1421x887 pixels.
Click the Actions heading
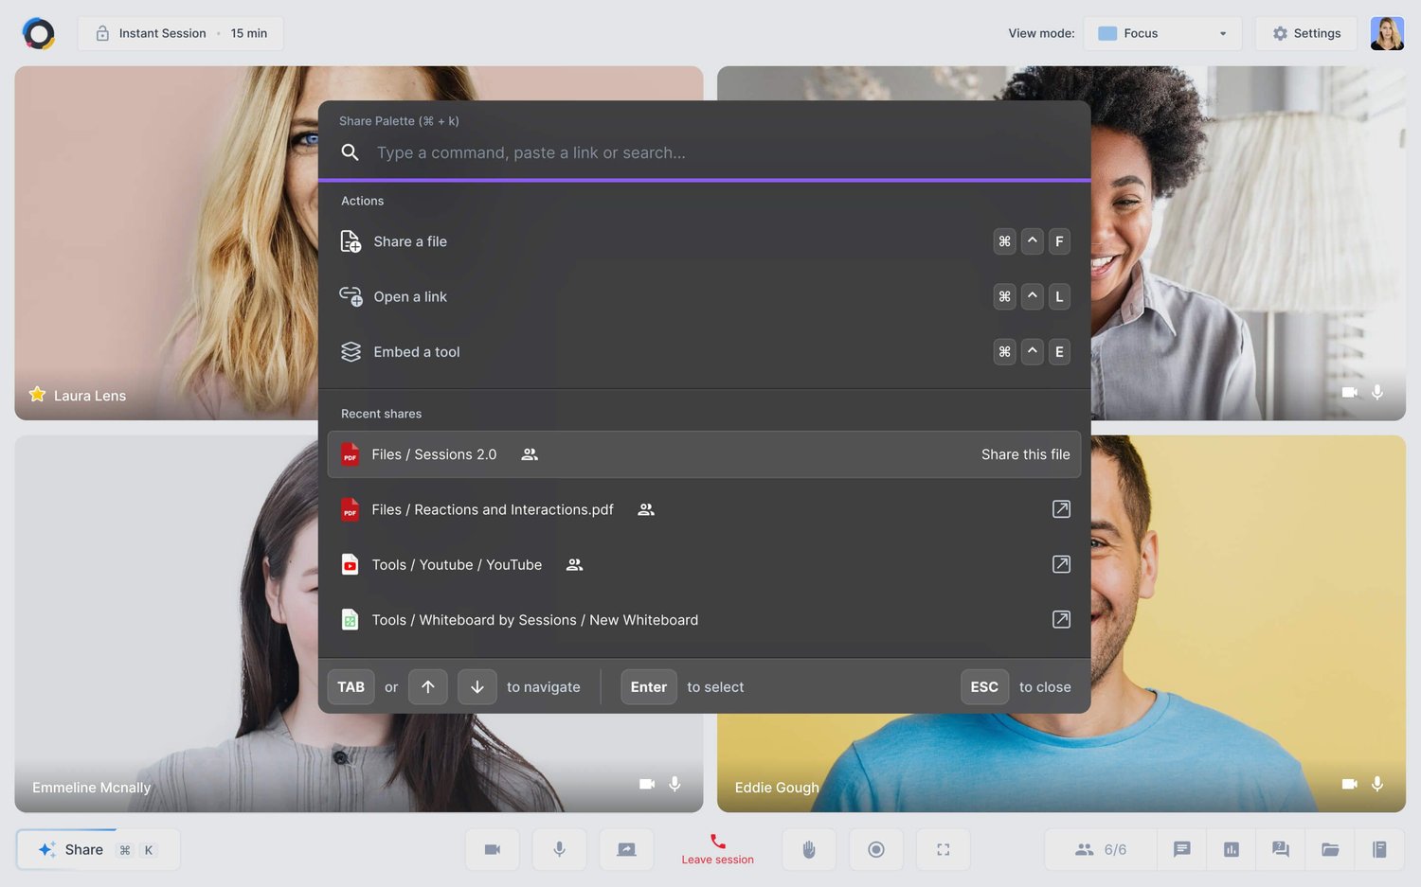click(x=362, y=201)
